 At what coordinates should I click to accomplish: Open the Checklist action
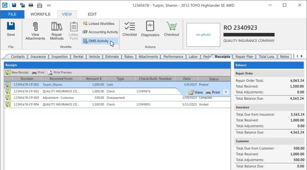coord(130,29)
